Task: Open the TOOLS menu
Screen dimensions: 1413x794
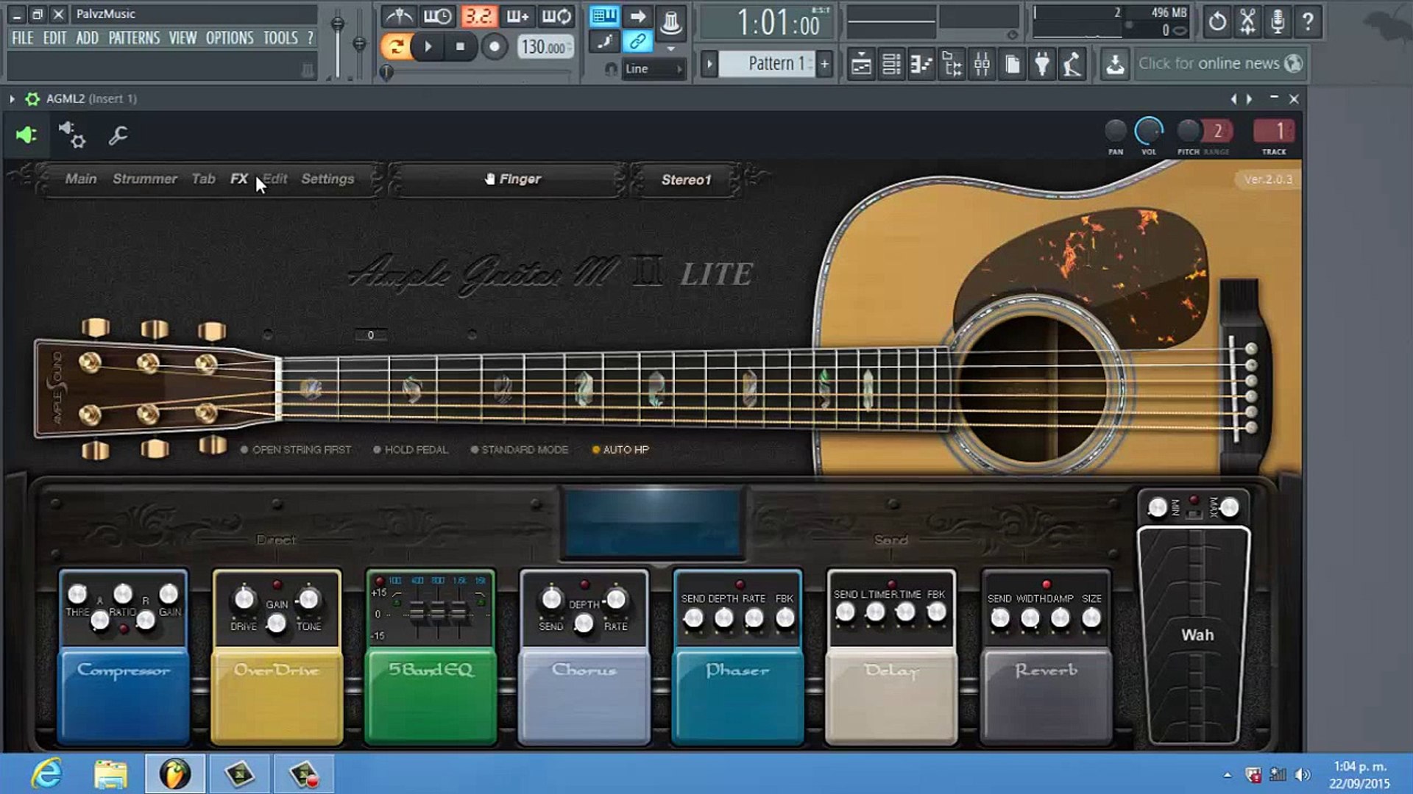Action: [280, 38]
